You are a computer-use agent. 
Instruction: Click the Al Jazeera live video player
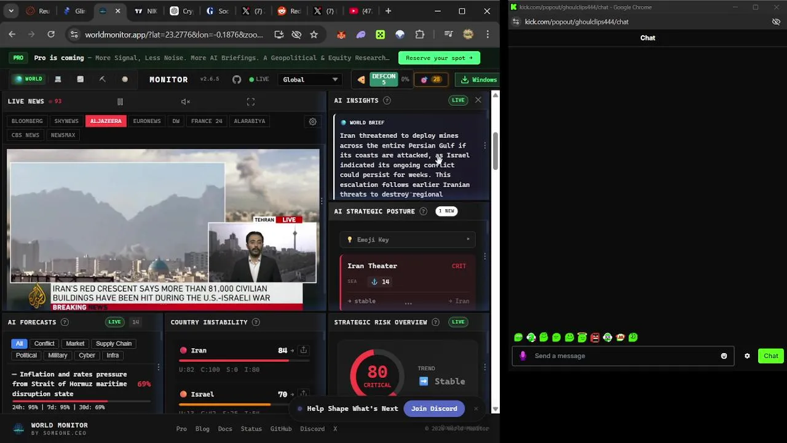[x=163, y=229]
